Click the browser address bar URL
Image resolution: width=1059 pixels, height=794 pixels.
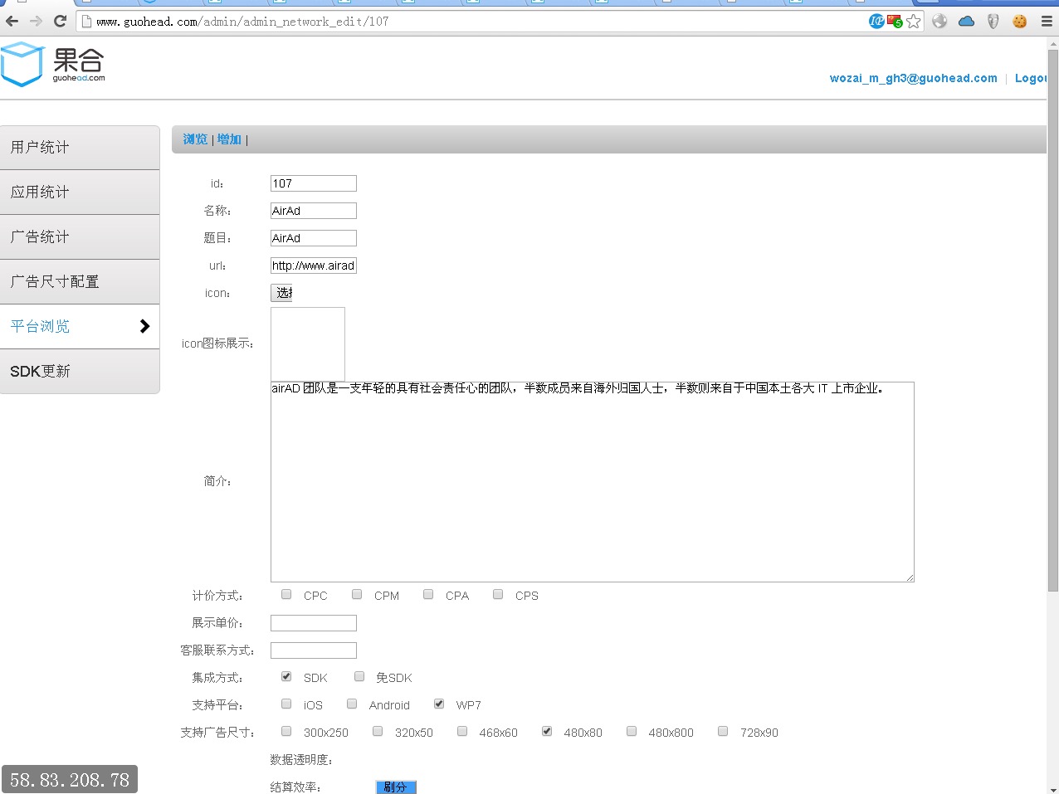pyautogui.click(x=242, y=22)
